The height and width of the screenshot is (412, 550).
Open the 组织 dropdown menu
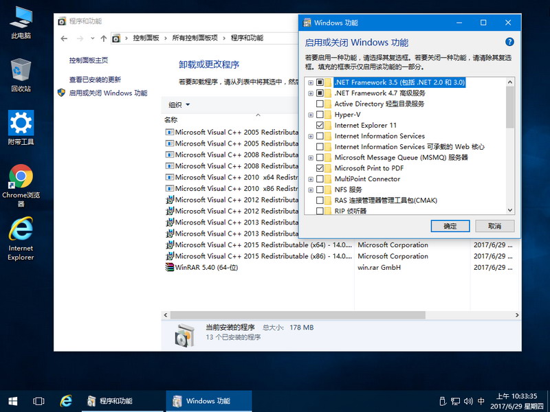click(x=179, y=105)
